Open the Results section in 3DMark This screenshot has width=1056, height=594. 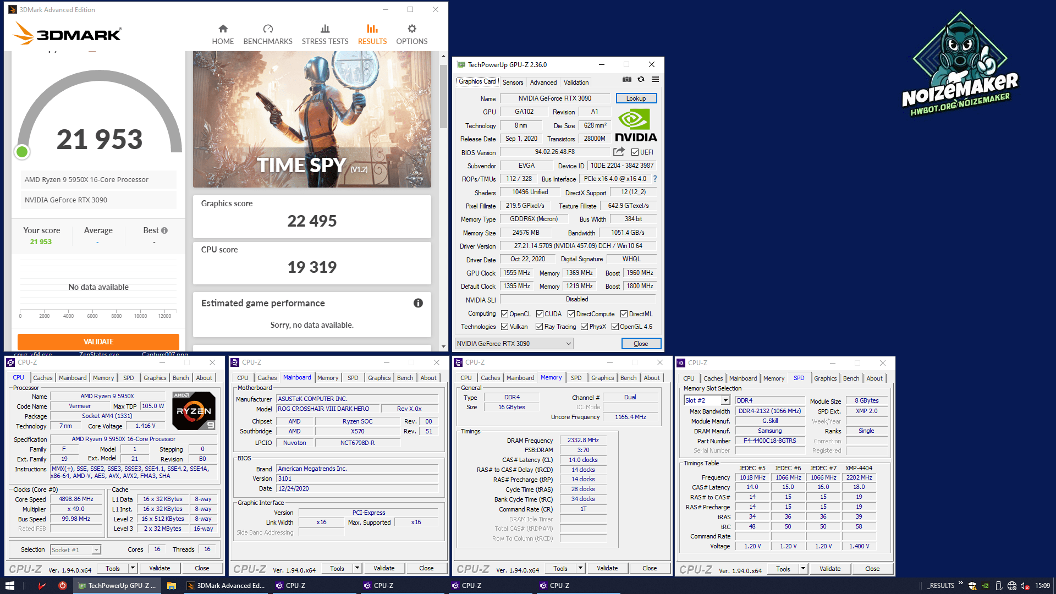tap(372, 35)
